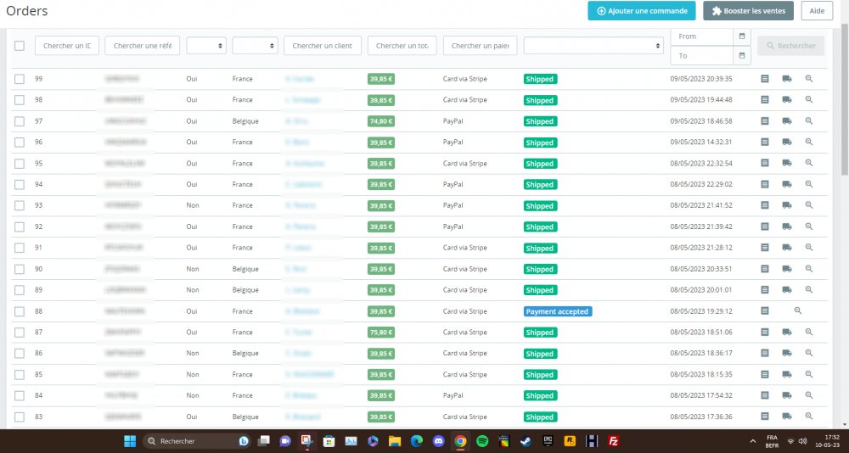Open the order status filter dropdown
Image resolution: width=849 pixels, height=453 pixels.
pyautogui.click(x=593, y=46)
